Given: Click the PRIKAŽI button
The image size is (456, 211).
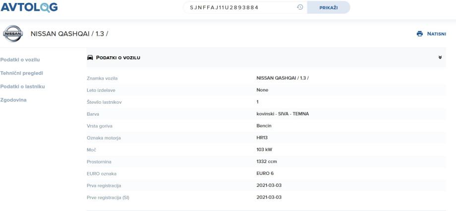Looking at the screenshot, I should (x=329, y=7).
